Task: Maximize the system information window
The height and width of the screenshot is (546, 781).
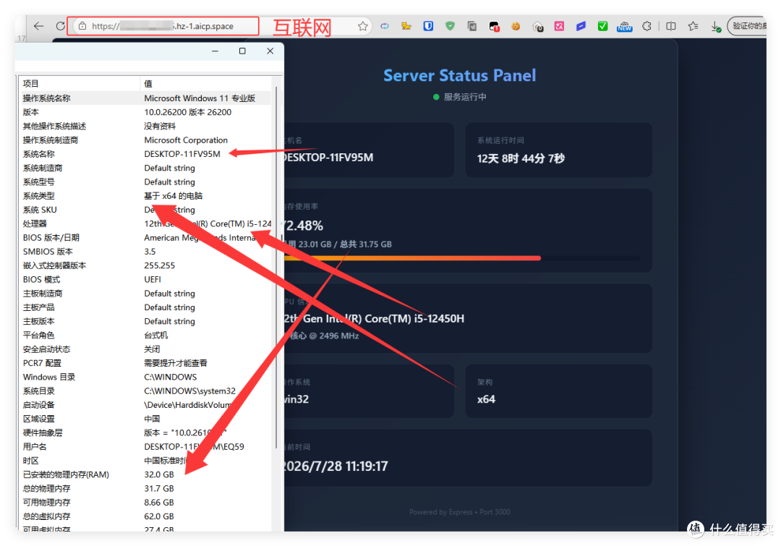Action: click(242, 51)
